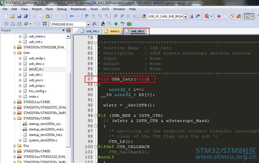
Task: Pin the Project panel with the pushpin
Action: [63, 30]
